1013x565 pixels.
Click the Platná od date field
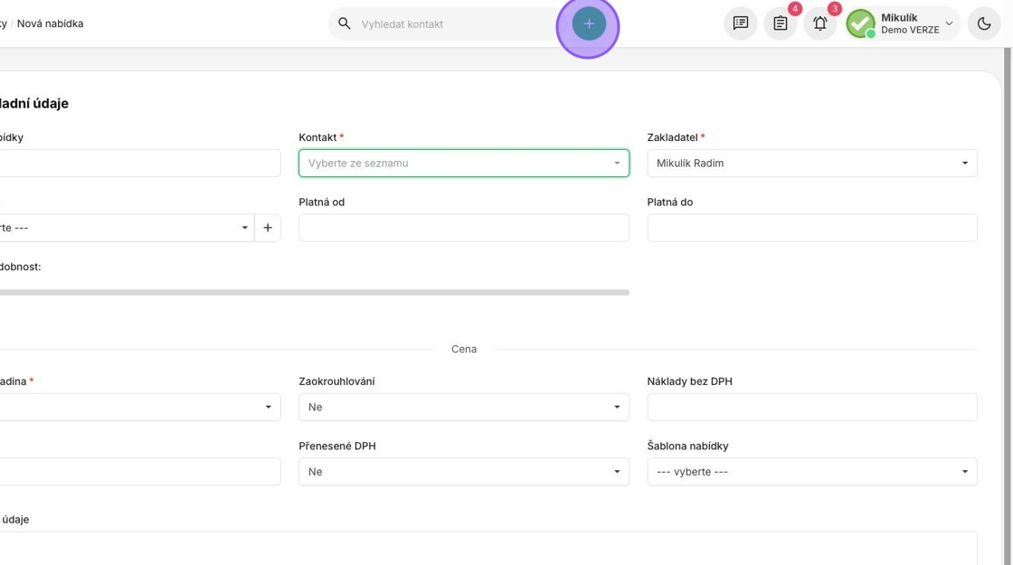click(x=464, y=228)
